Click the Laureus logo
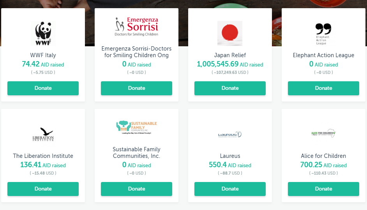The width and height of the screenshot is (367, 210). [x=230, y=134]
